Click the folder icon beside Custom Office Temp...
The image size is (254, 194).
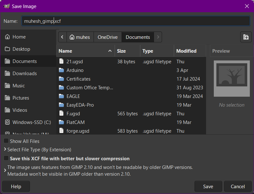click(61, 88)
